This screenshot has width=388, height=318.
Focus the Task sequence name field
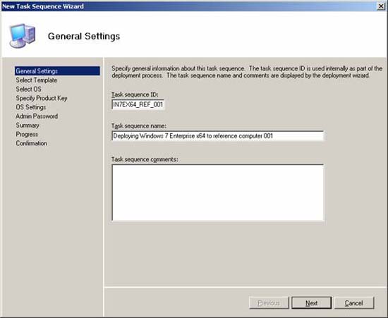click(218, 136)
